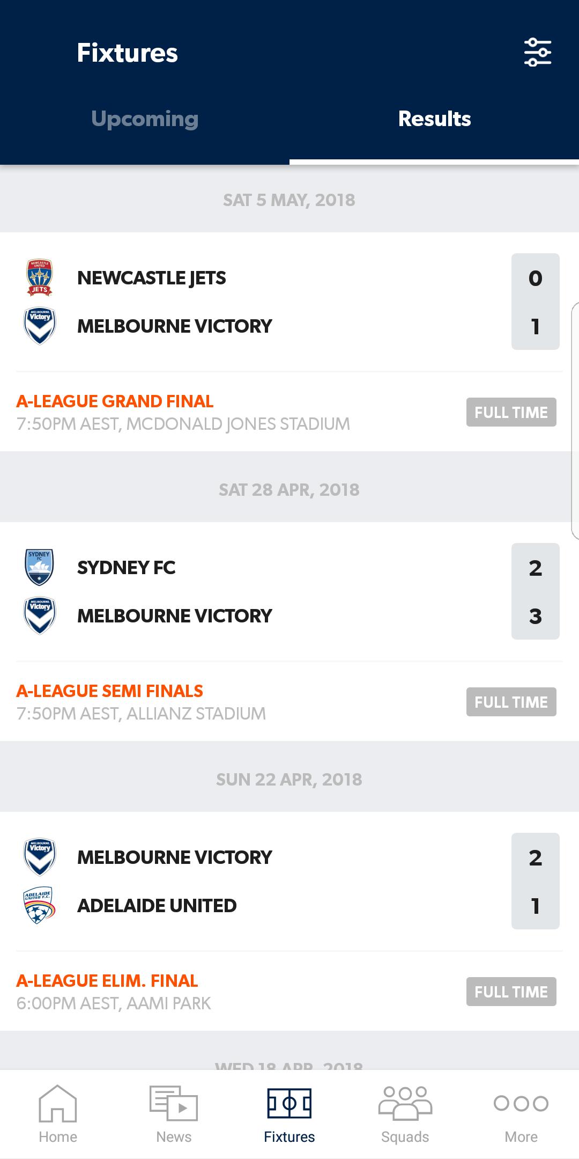Tap the Adelaide United crest
Screen dimensions: 579x1159
click(x=40, y=905)
